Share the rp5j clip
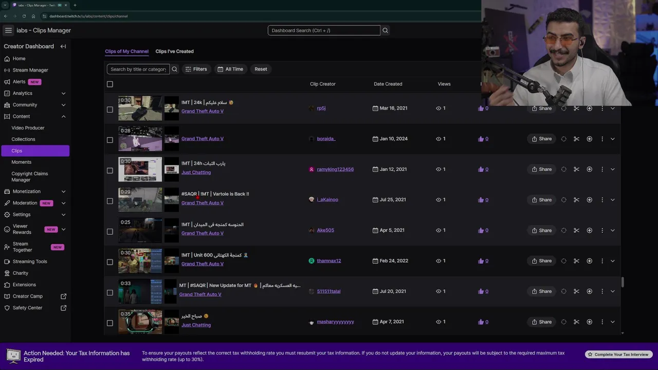Viewport: 658px width, 370px height. 541,108
